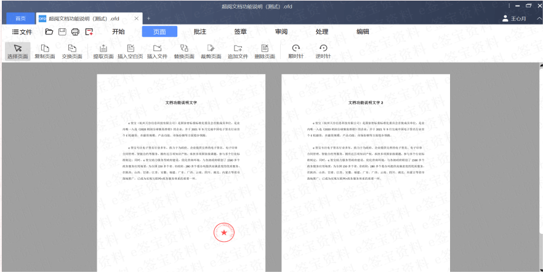Image resolution: width=543 pixels, height=272 pixels.
Task: Open the 文件 menu
Action: [x=22, y=32]
